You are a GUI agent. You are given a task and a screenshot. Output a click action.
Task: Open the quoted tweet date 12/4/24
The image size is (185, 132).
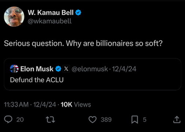tap(124, 69)
